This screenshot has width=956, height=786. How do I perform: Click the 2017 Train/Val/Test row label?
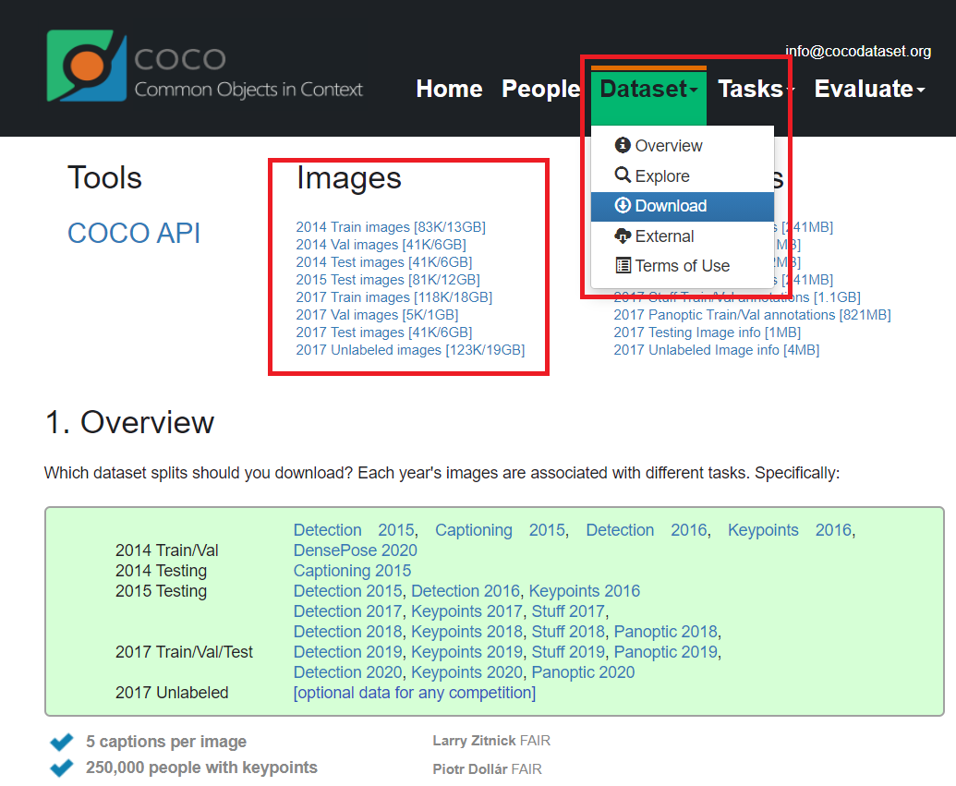[184, 652]
